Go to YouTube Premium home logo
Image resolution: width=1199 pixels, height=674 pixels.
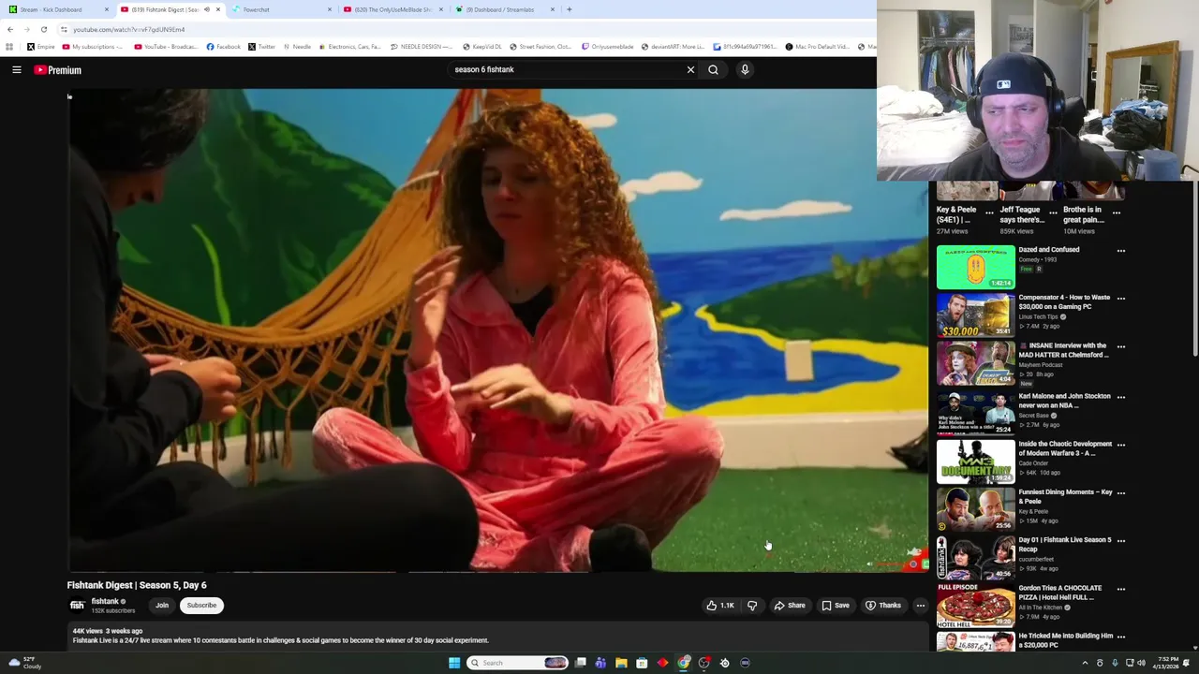(x=58, y=70)
